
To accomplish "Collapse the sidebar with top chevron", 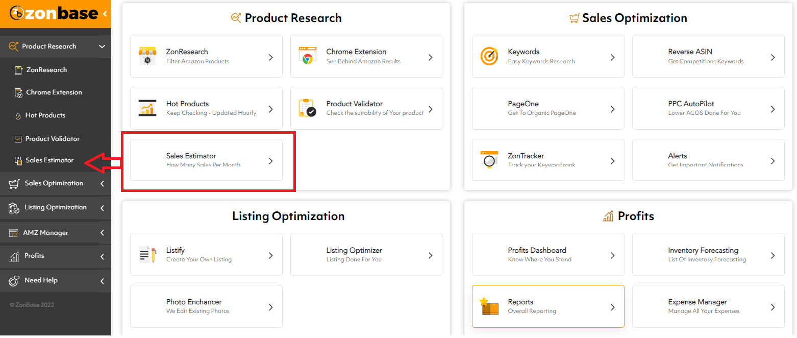I will coord(105,14).
